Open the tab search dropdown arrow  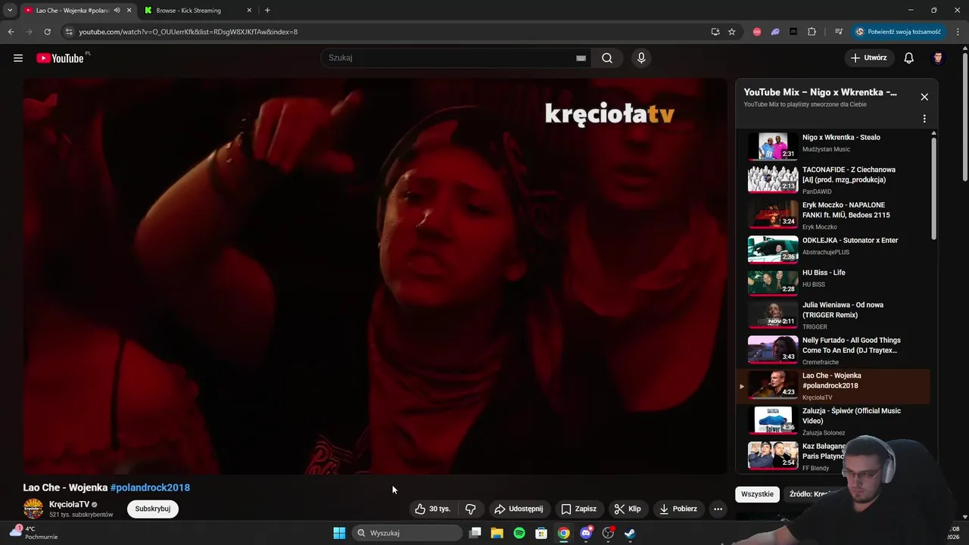(x=10, y=11)
